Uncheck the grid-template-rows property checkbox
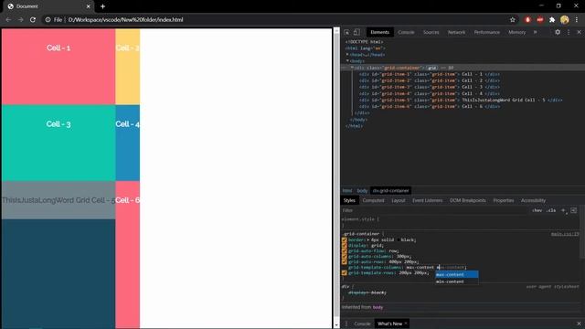The height and width of the screenshot is (329, 585). pos(345,273)
